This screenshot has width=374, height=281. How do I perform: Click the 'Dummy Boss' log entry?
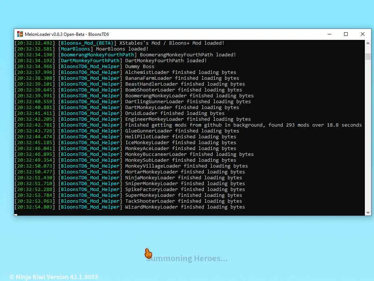[x=140, y=67]
